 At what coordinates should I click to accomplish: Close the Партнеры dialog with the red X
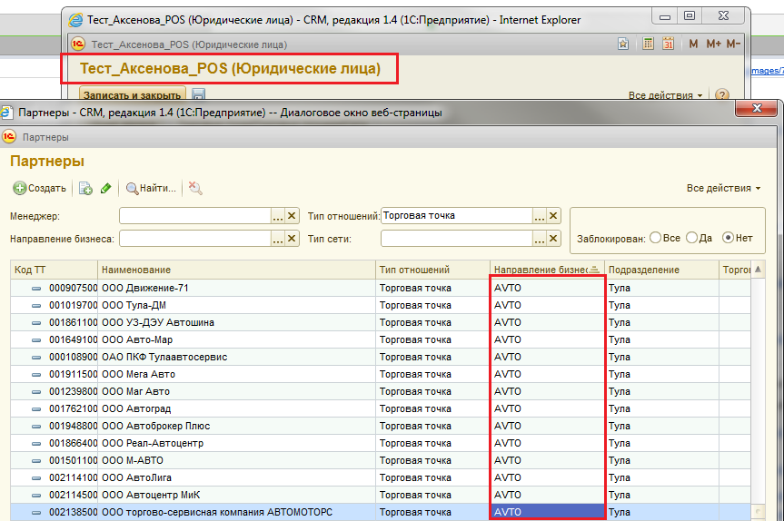(757, 108)
